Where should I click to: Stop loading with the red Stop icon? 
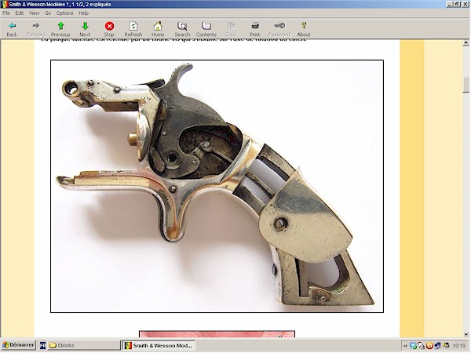(109, 30)
